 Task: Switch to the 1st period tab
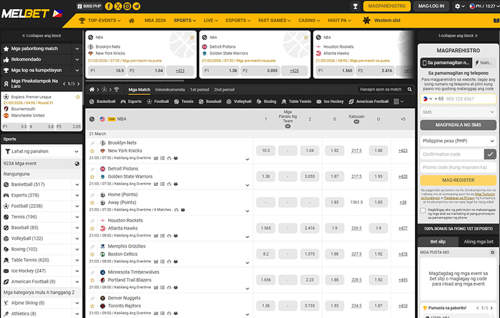[x=199, y=89]
